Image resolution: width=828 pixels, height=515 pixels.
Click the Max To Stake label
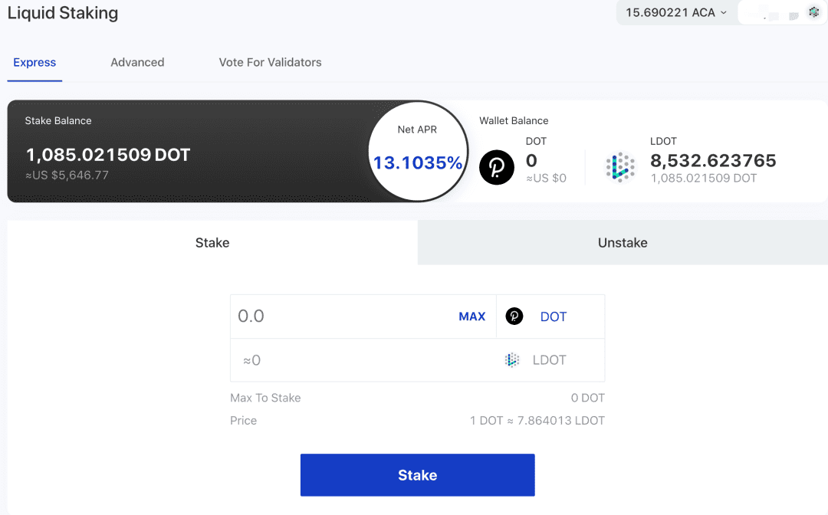tap(265, 398)
